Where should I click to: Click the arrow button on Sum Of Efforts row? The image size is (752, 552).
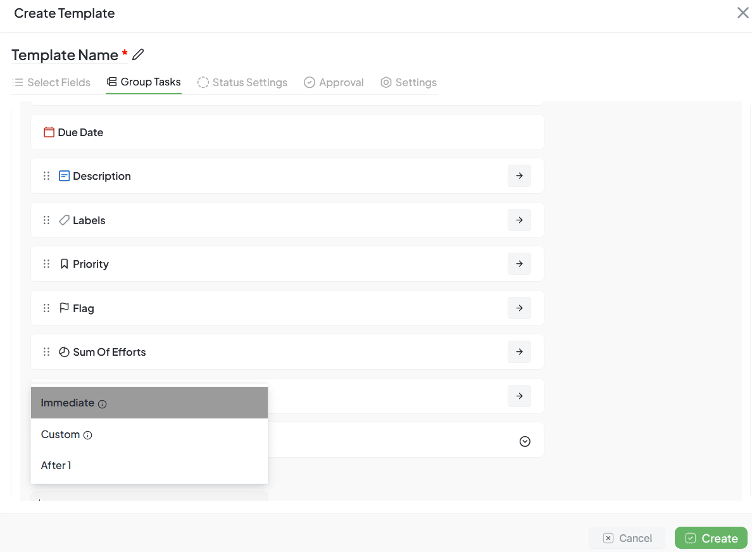click(x=519, y=352)
